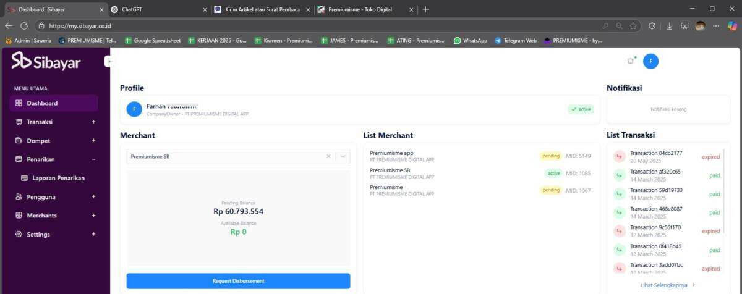Image resolution: width=742 pixels, height=294 pixels.
Task: Open Kiwmen - Premiumi... bookmark
Action: (283, 40)
